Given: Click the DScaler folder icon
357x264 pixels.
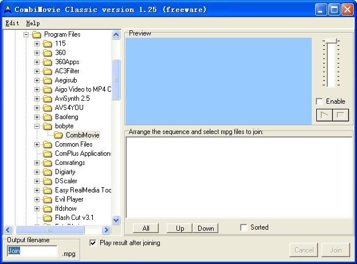Looking at the screenshot, I should [x=48, y=181].
